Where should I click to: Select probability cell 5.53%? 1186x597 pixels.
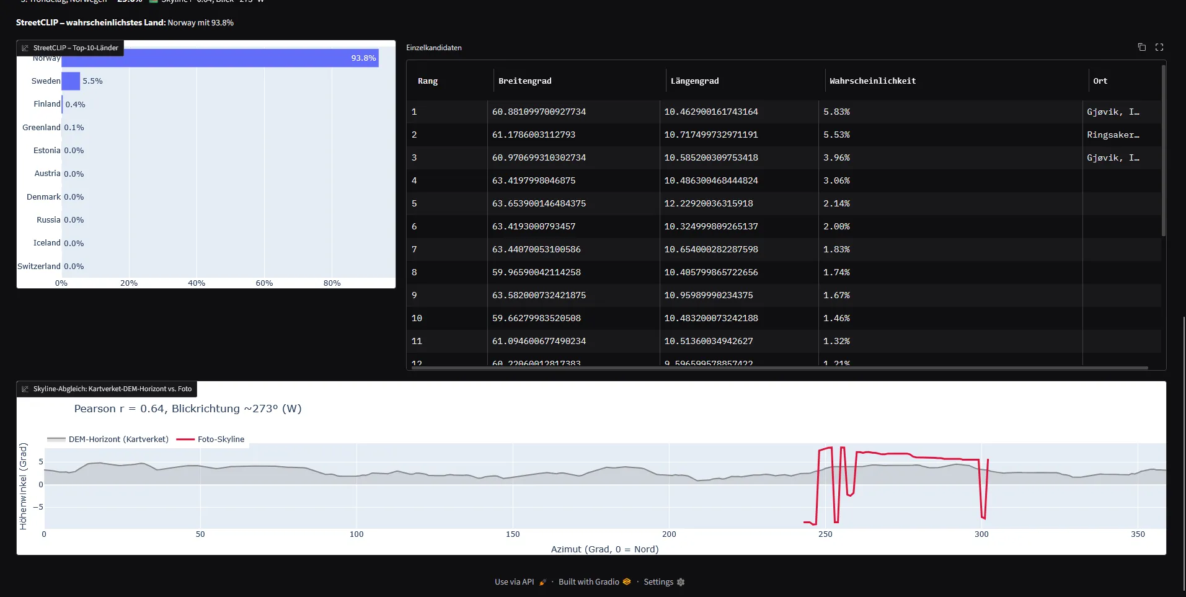[x=951, y=135]
